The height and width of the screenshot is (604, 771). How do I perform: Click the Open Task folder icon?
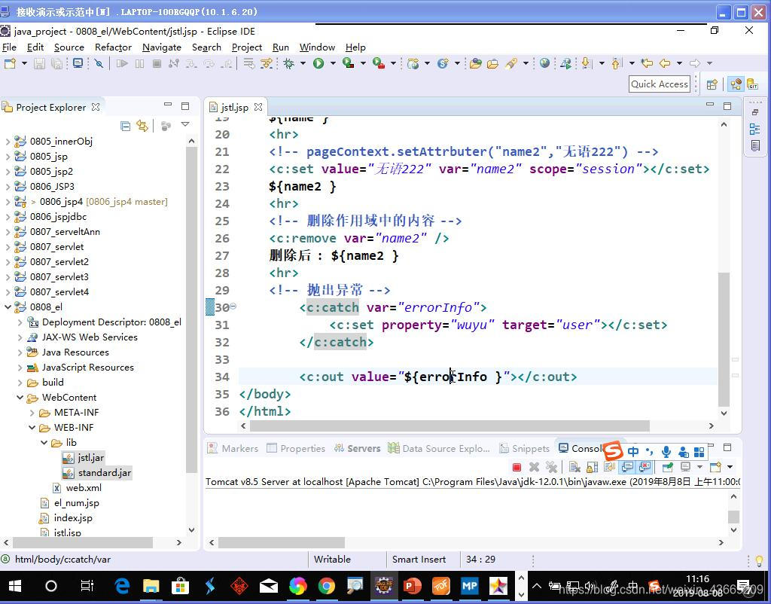[492, 63]
